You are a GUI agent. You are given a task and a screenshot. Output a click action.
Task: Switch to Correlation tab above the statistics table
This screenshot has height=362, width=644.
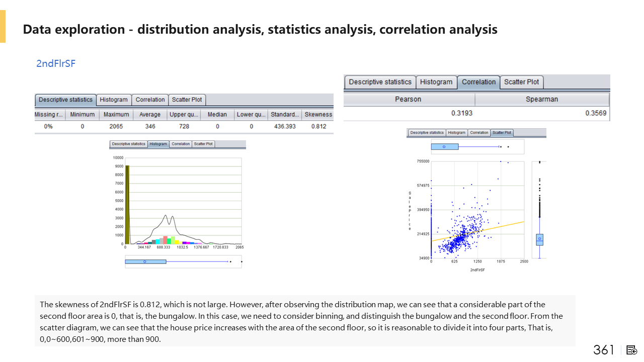click(x=150, y=100)
